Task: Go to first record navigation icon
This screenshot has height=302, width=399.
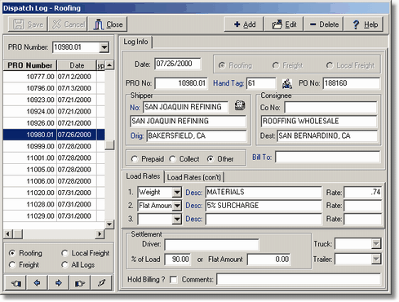Action: click(x=16, y=283)
